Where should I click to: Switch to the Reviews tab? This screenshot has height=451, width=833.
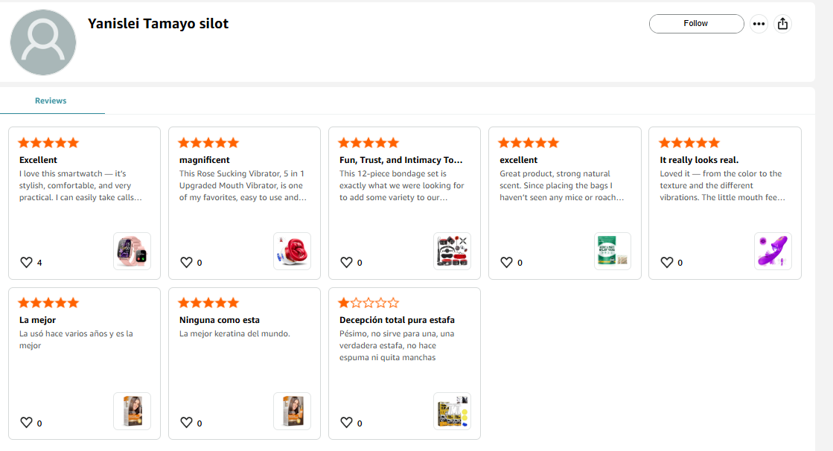tap(51, 101)
